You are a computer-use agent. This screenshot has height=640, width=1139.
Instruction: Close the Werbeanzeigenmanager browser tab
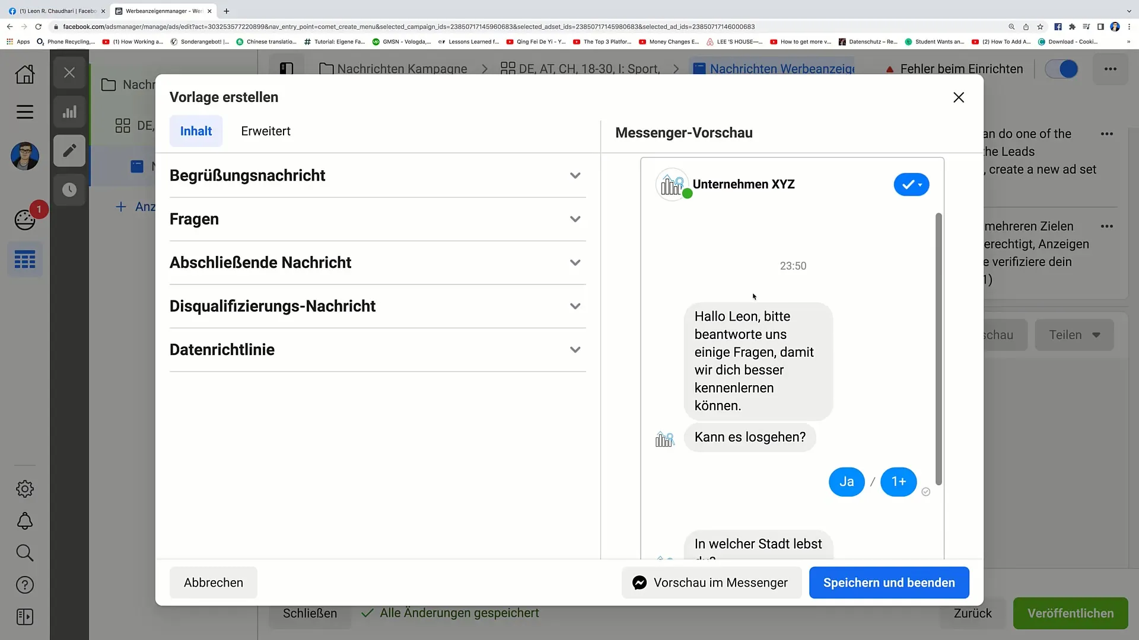(x=209, y=11)
